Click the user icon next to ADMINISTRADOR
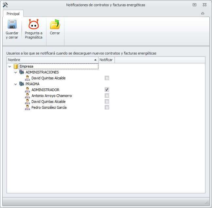 pos(27,90)
